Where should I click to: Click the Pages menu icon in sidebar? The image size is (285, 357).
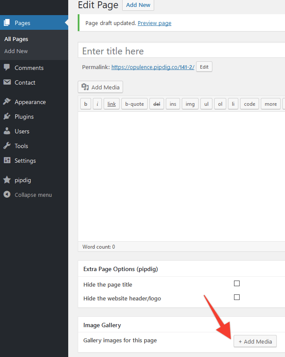click(x=7, y=22)
